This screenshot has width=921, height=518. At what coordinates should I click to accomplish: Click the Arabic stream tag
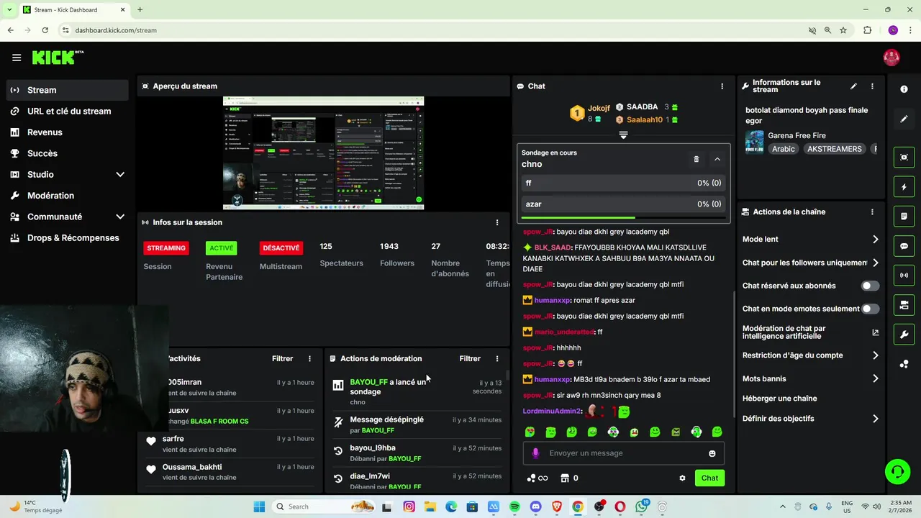point(784,149)
